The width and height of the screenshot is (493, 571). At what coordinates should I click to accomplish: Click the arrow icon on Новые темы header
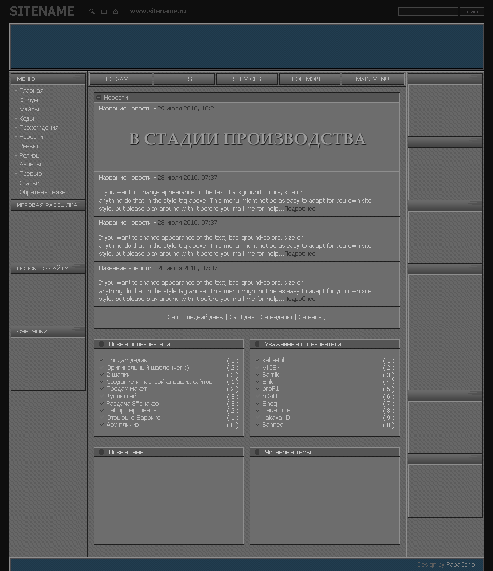102,452
